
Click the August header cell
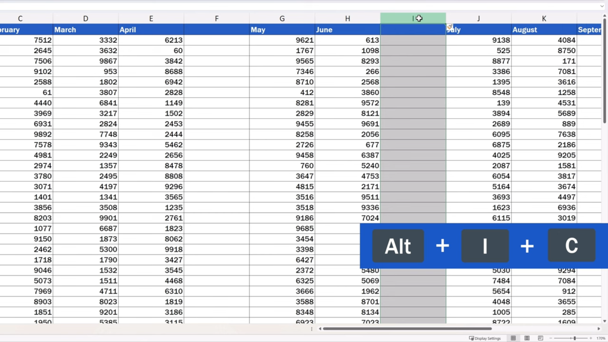pos(544,30)
